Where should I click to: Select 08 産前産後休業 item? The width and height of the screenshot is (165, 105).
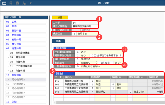(27, 53)
